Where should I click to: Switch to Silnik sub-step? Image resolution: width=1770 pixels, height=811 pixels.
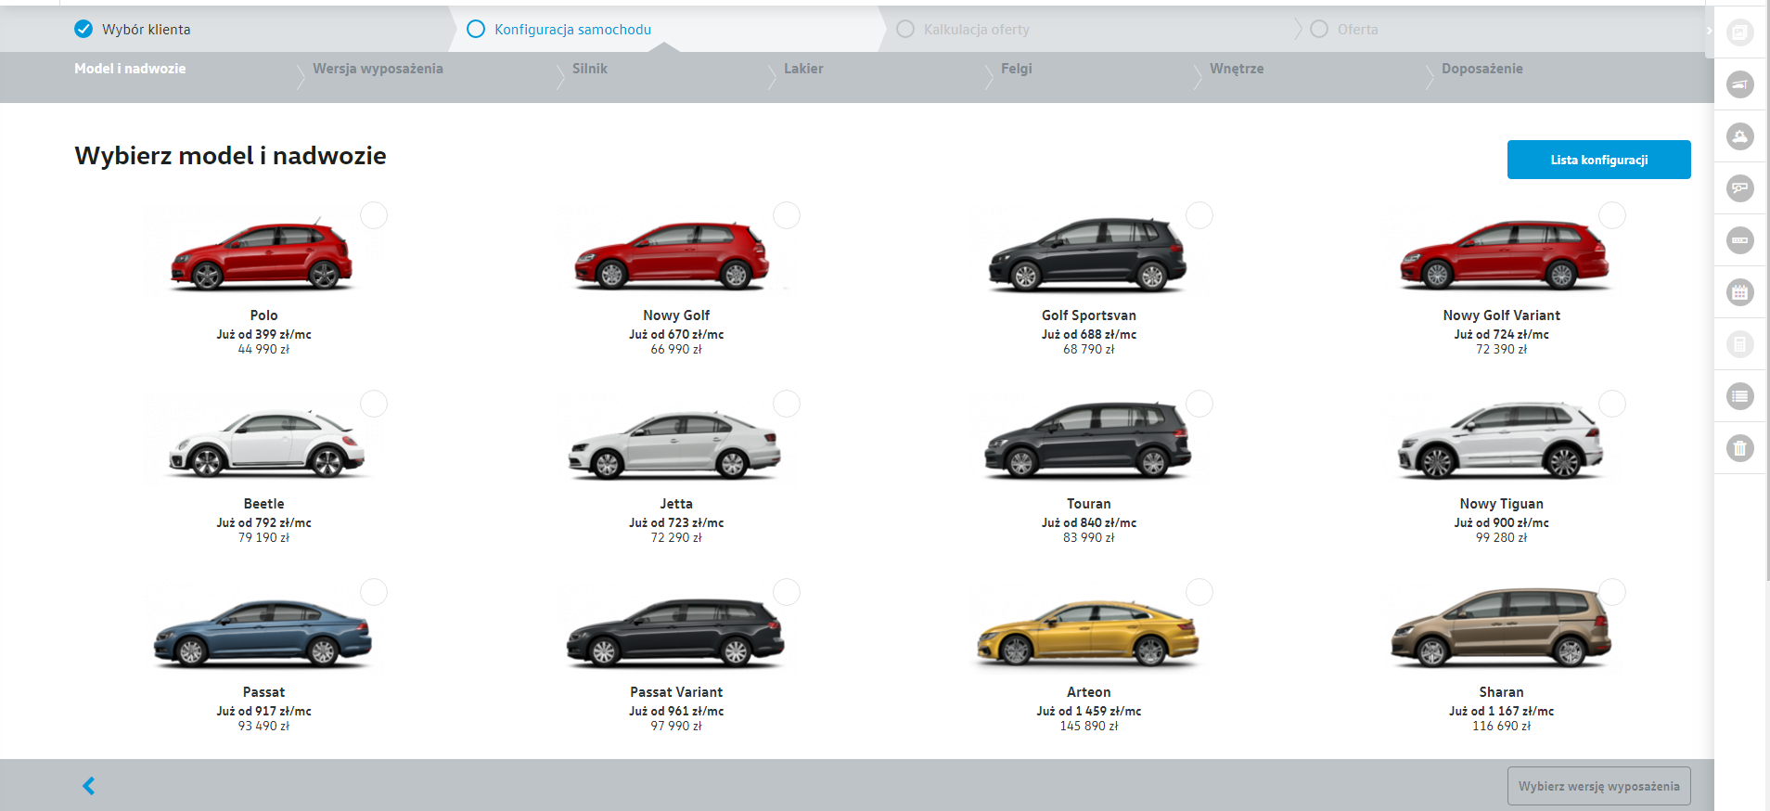[x=590, y=69]
